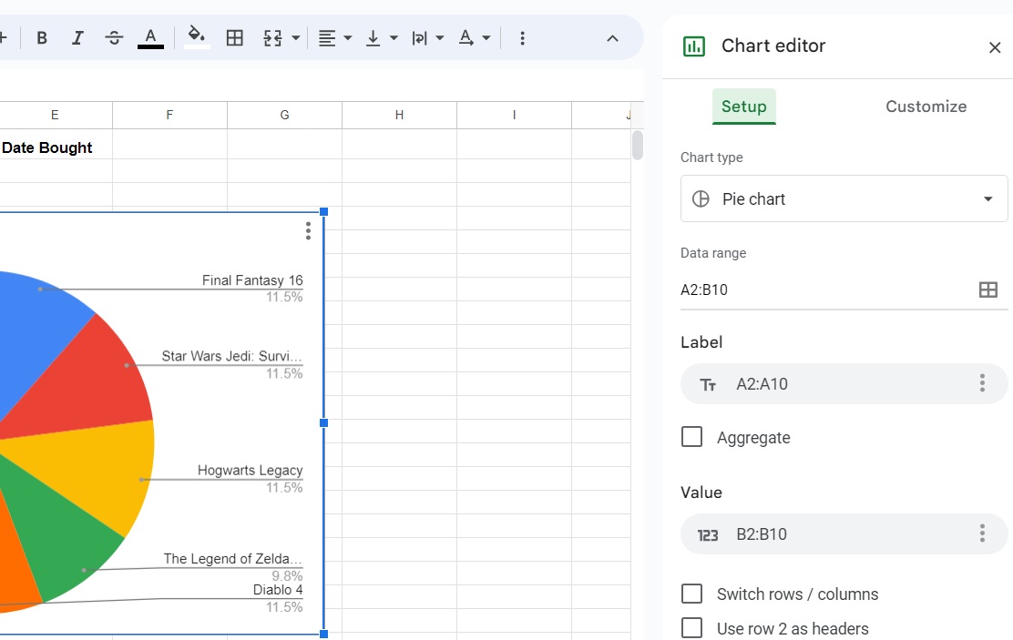Viewport: 1013px width, 640px height.
Task: Click The Legend of Zelda chart label
Action: point(232,559)
